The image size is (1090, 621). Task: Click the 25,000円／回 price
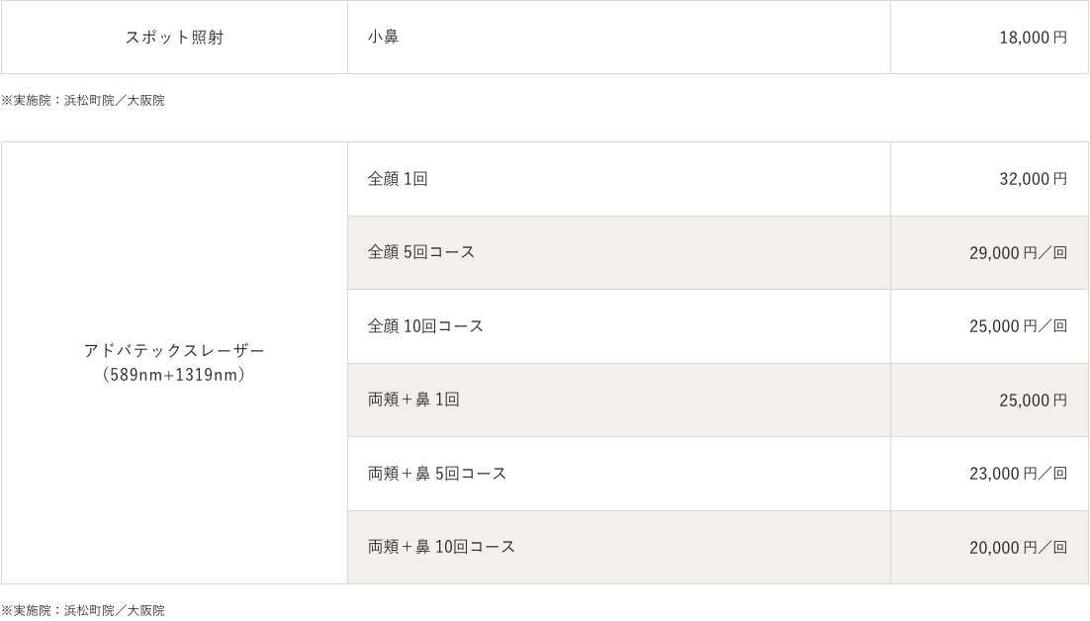1018,325
